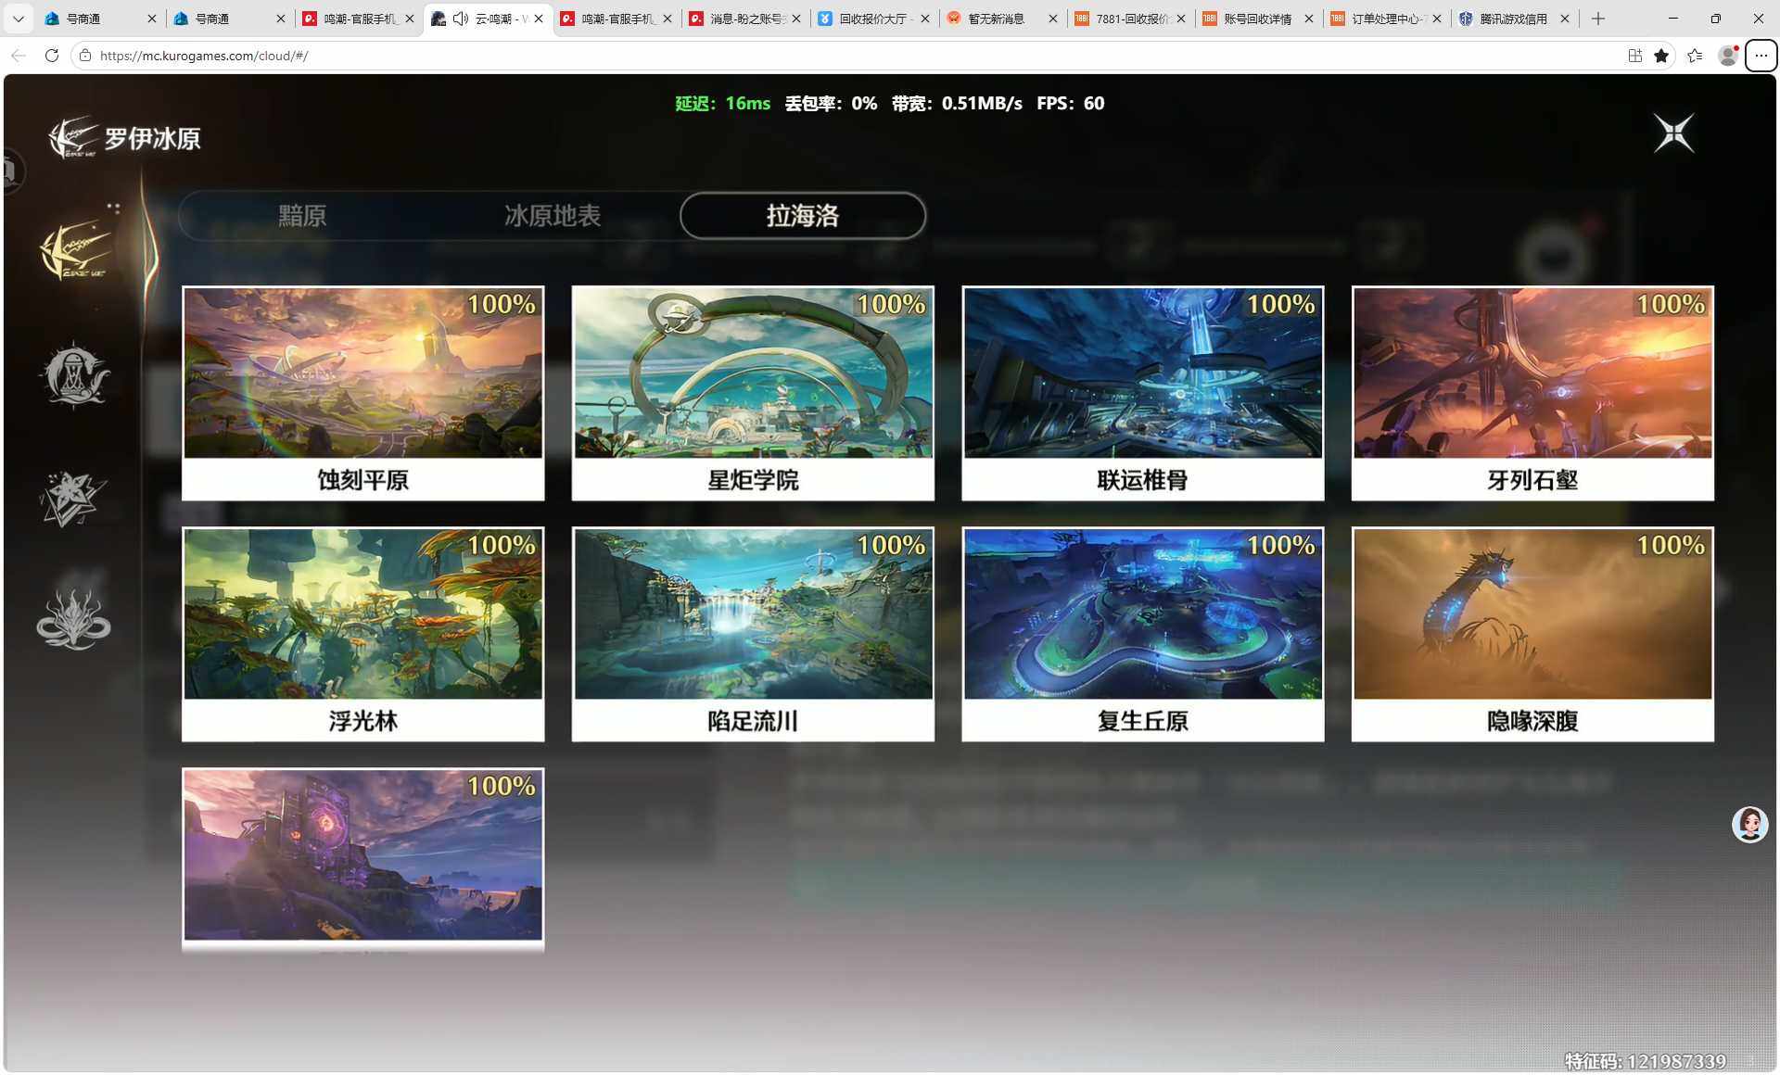This screenshot has width=1780, height=1075.
Task: Switch to the 黯原 tab
Action: [x=302, y=216]
